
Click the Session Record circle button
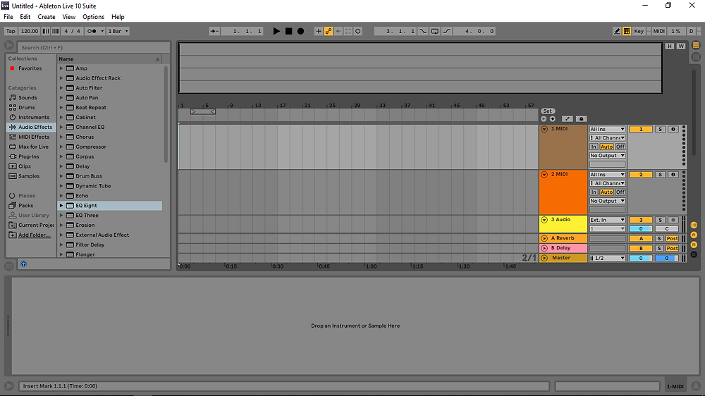click(x=358, y=31)
